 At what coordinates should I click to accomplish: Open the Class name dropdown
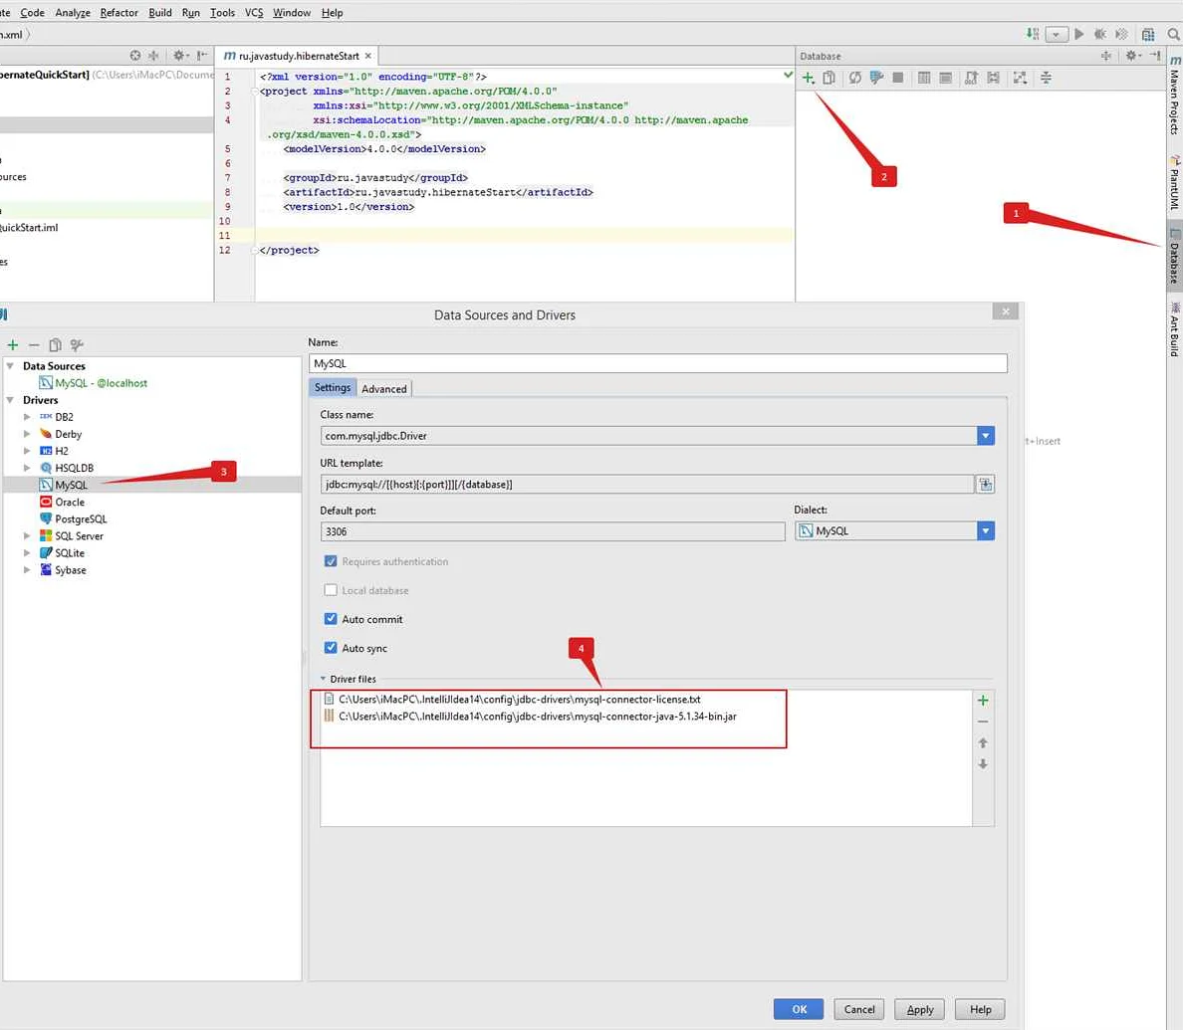[x=985, y=435]
